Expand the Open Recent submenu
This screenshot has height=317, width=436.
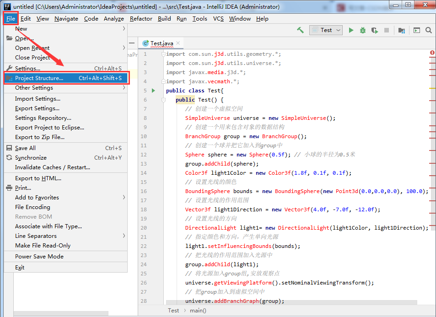34,48
